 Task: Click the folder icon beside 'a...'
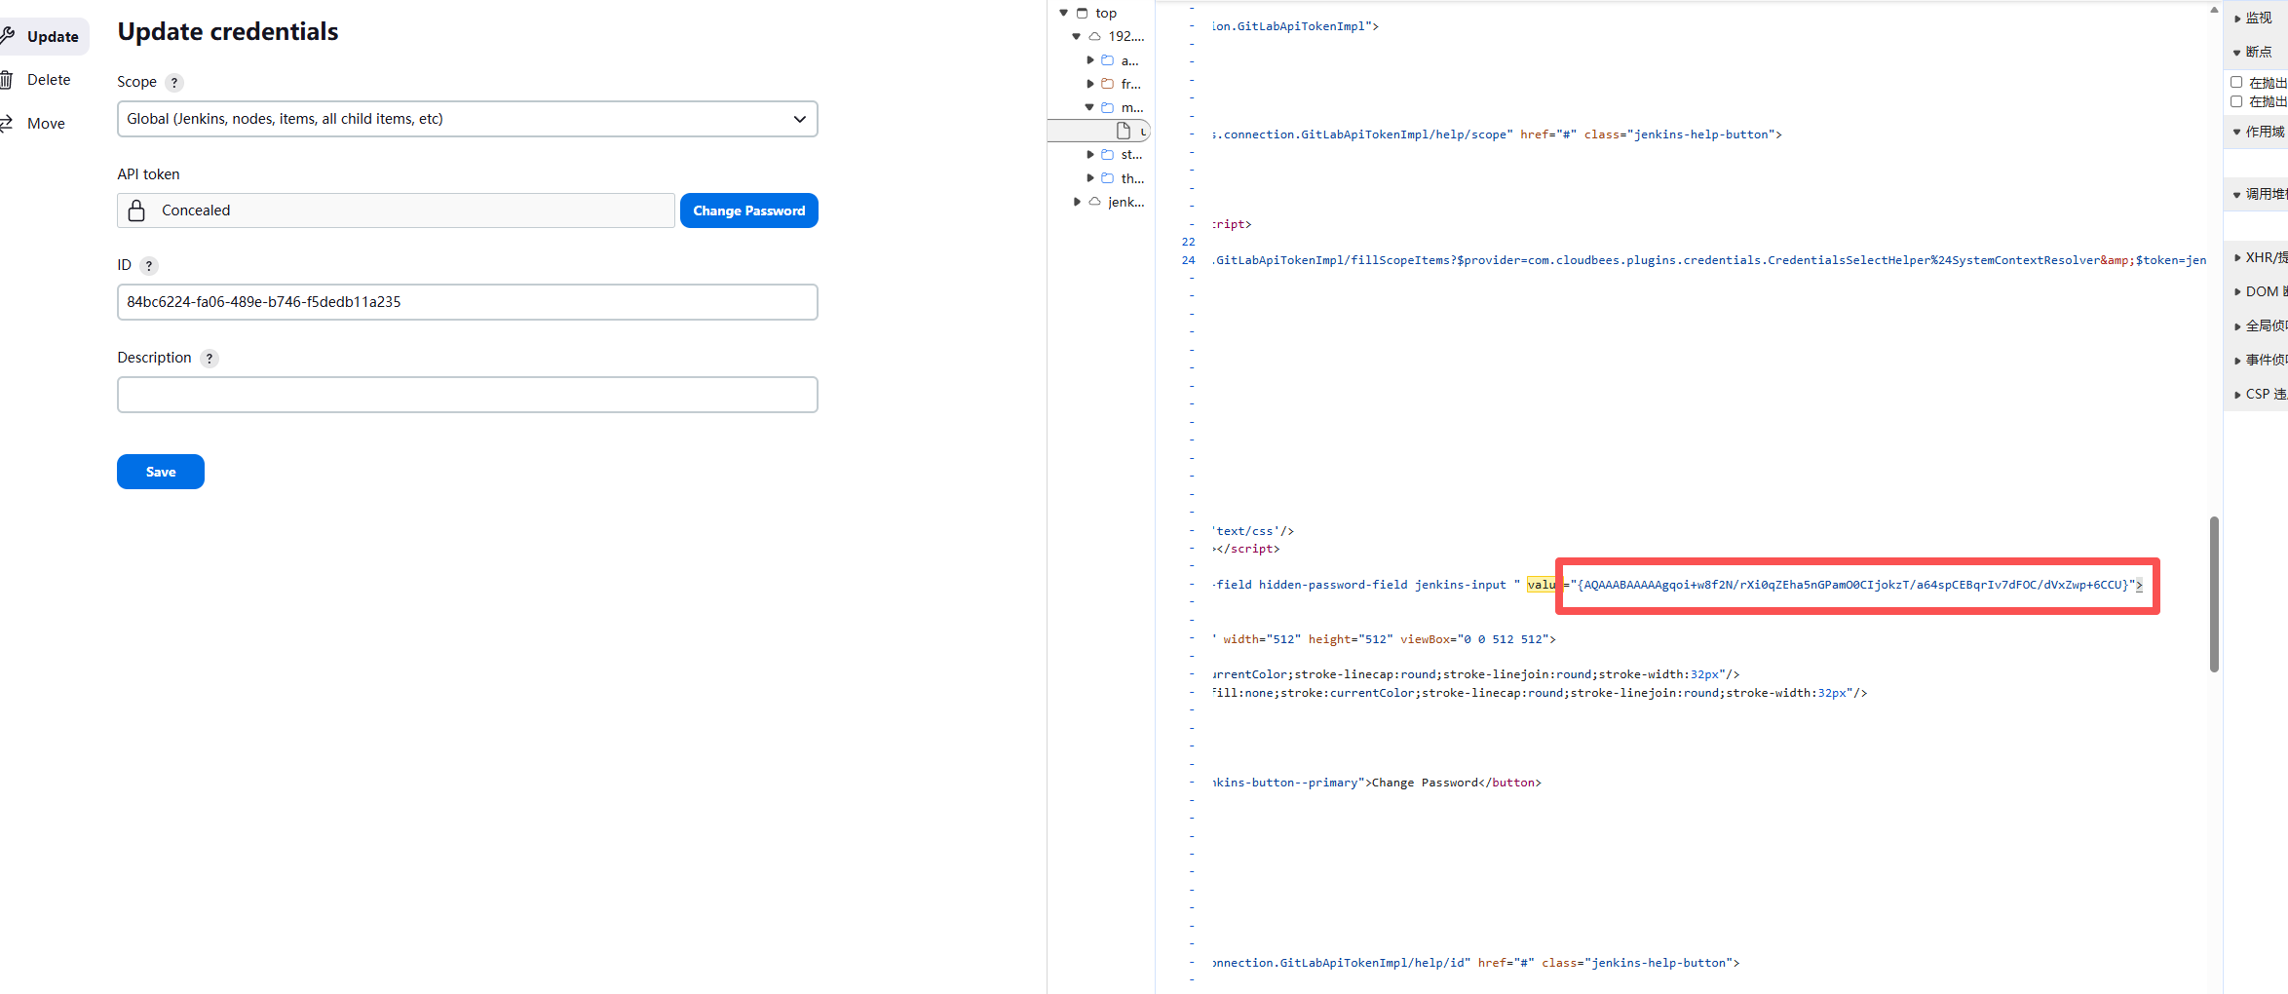(x=1107, y=60)
